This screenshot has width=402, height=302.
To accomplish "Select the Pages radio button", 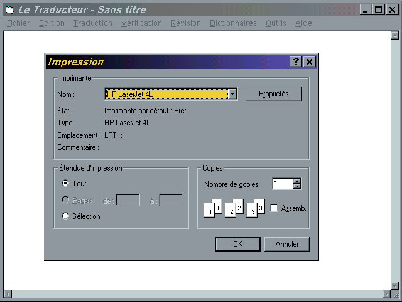I will 65,199.
